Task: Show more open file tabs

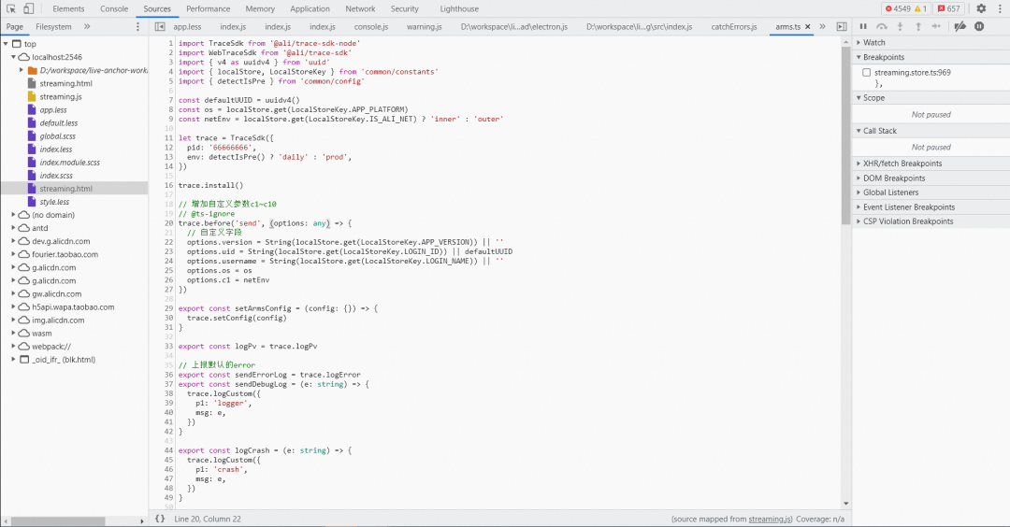Action: tap(823, 27)
